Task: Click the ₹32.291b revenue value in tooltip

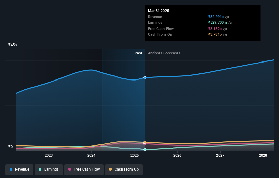Action: click(x=216, y=17)
